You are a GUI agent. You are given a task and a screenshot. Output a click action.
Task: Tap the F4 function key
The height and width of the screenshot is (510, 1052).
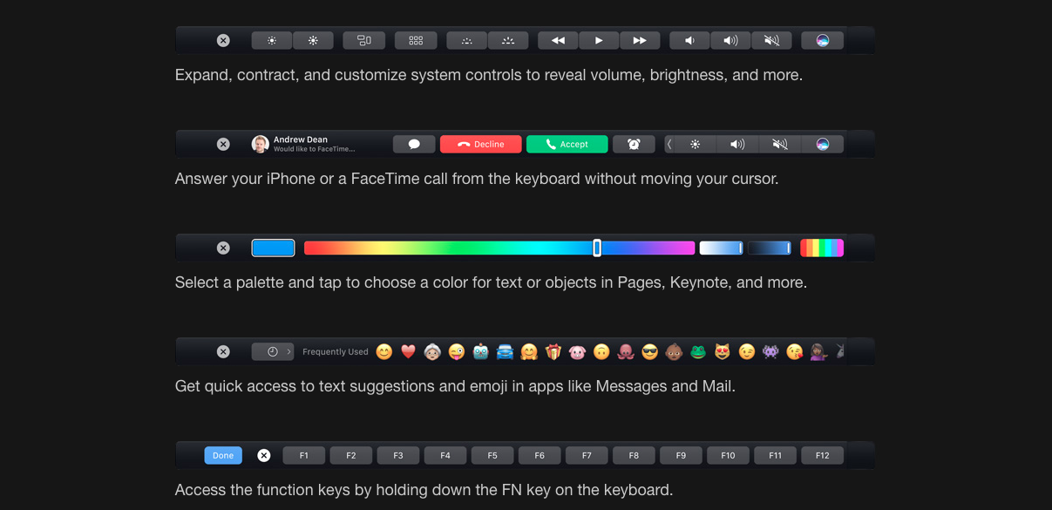point(445,455)
